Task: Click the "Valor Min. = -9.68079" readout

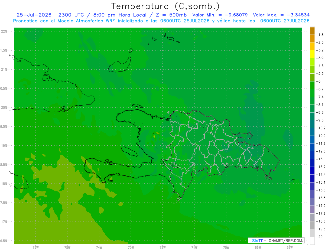Action: pyautogui.click(x=220, y=15)
